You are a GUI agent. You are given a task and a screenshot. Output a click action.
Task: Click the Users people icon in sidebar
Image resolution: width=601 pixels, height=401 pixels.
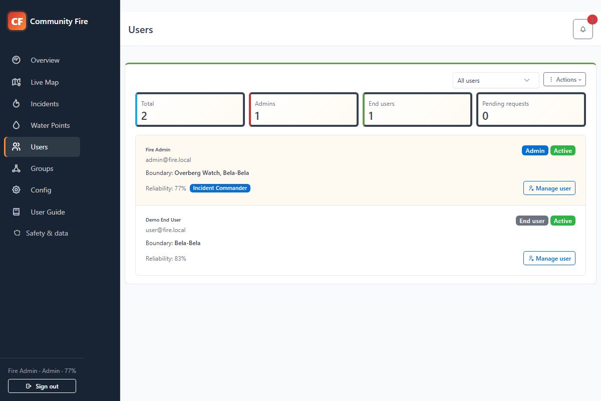pyautogui.click(x=17, y=147)
